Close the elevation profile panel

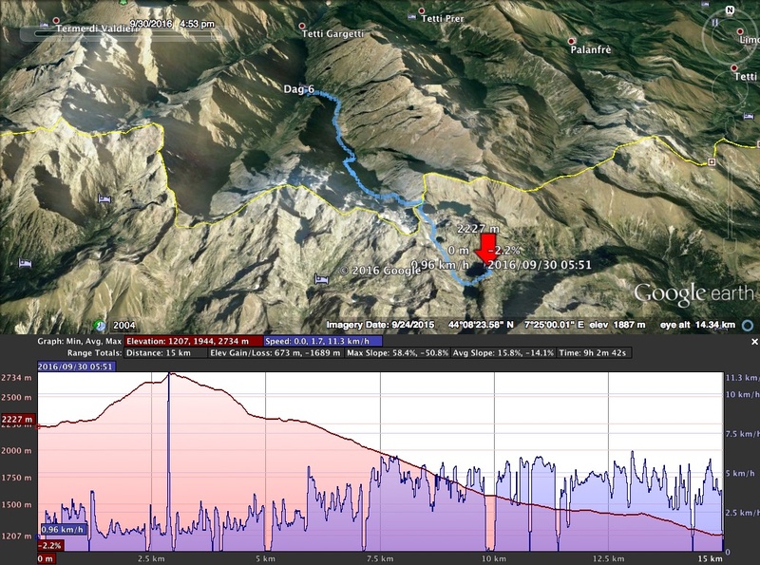point(754,341)
